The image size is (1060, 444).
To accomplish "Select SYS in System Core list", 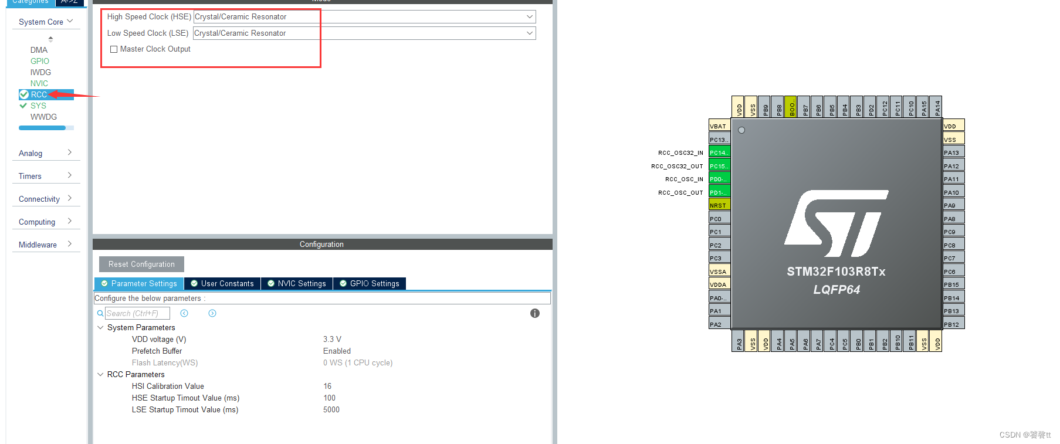I will [38, 106].
